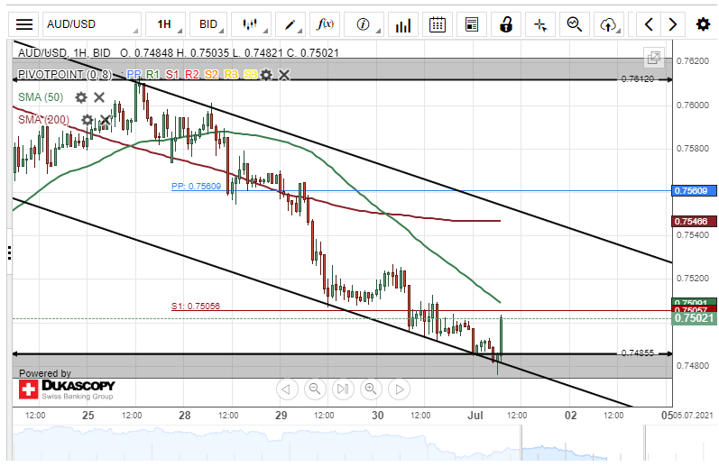
Task: Click the Dukascopy Swiss Banking Group logo
Action: (x=67, y=389)
